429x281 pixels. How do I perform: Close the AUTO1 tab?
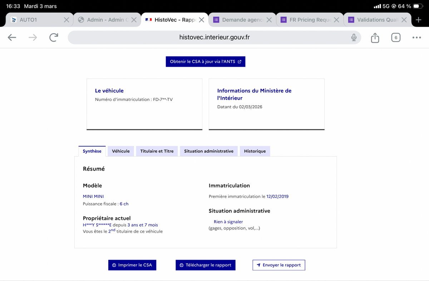(66, 20)
